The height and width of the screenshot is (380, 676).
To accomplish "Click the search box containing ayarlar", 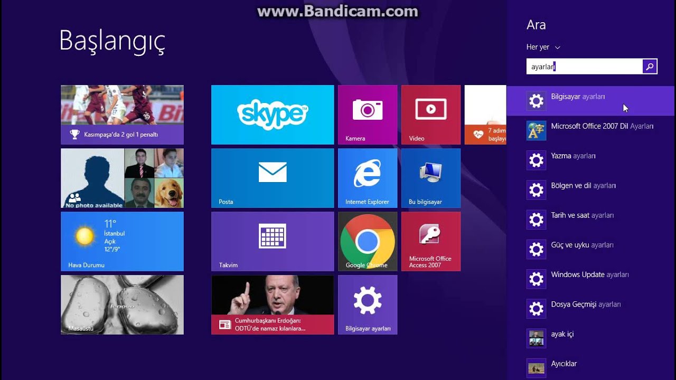I will click(x=584, y=66).
